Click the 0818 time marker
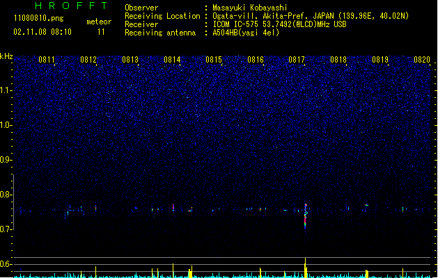The height and width of the screenshot is (278, 438). [338, 60]
